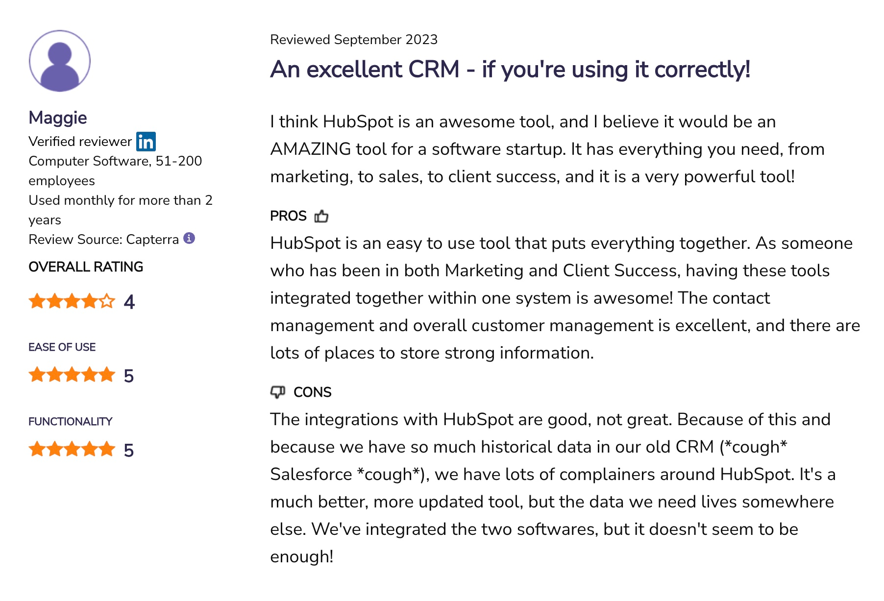
Task: Click the CONS section heading
Action: [312, 392]
